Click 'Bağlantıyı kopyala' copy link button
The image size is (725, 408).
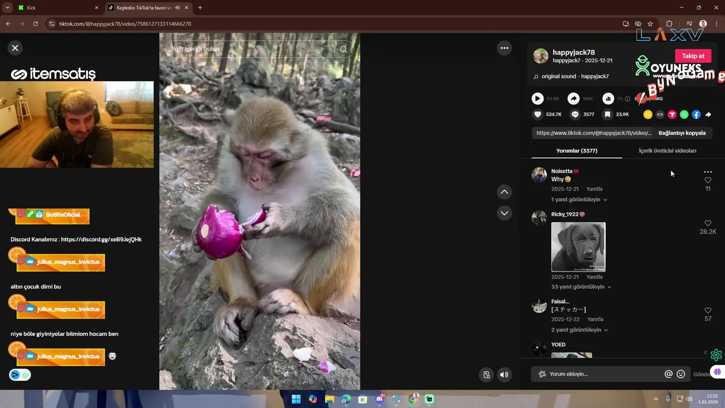pyautogui.click(x=682, y=133)
